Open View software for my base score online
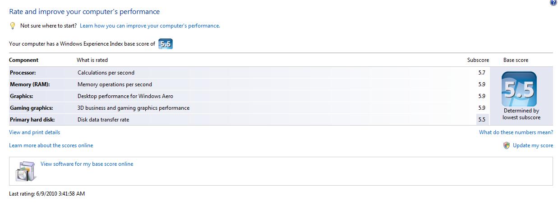The image size is (558, 215). point(87,164)
